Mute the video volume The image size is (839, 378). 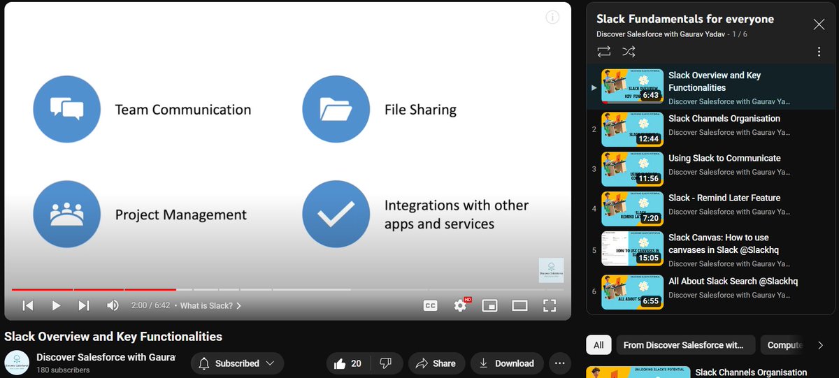tap(113, 305)
